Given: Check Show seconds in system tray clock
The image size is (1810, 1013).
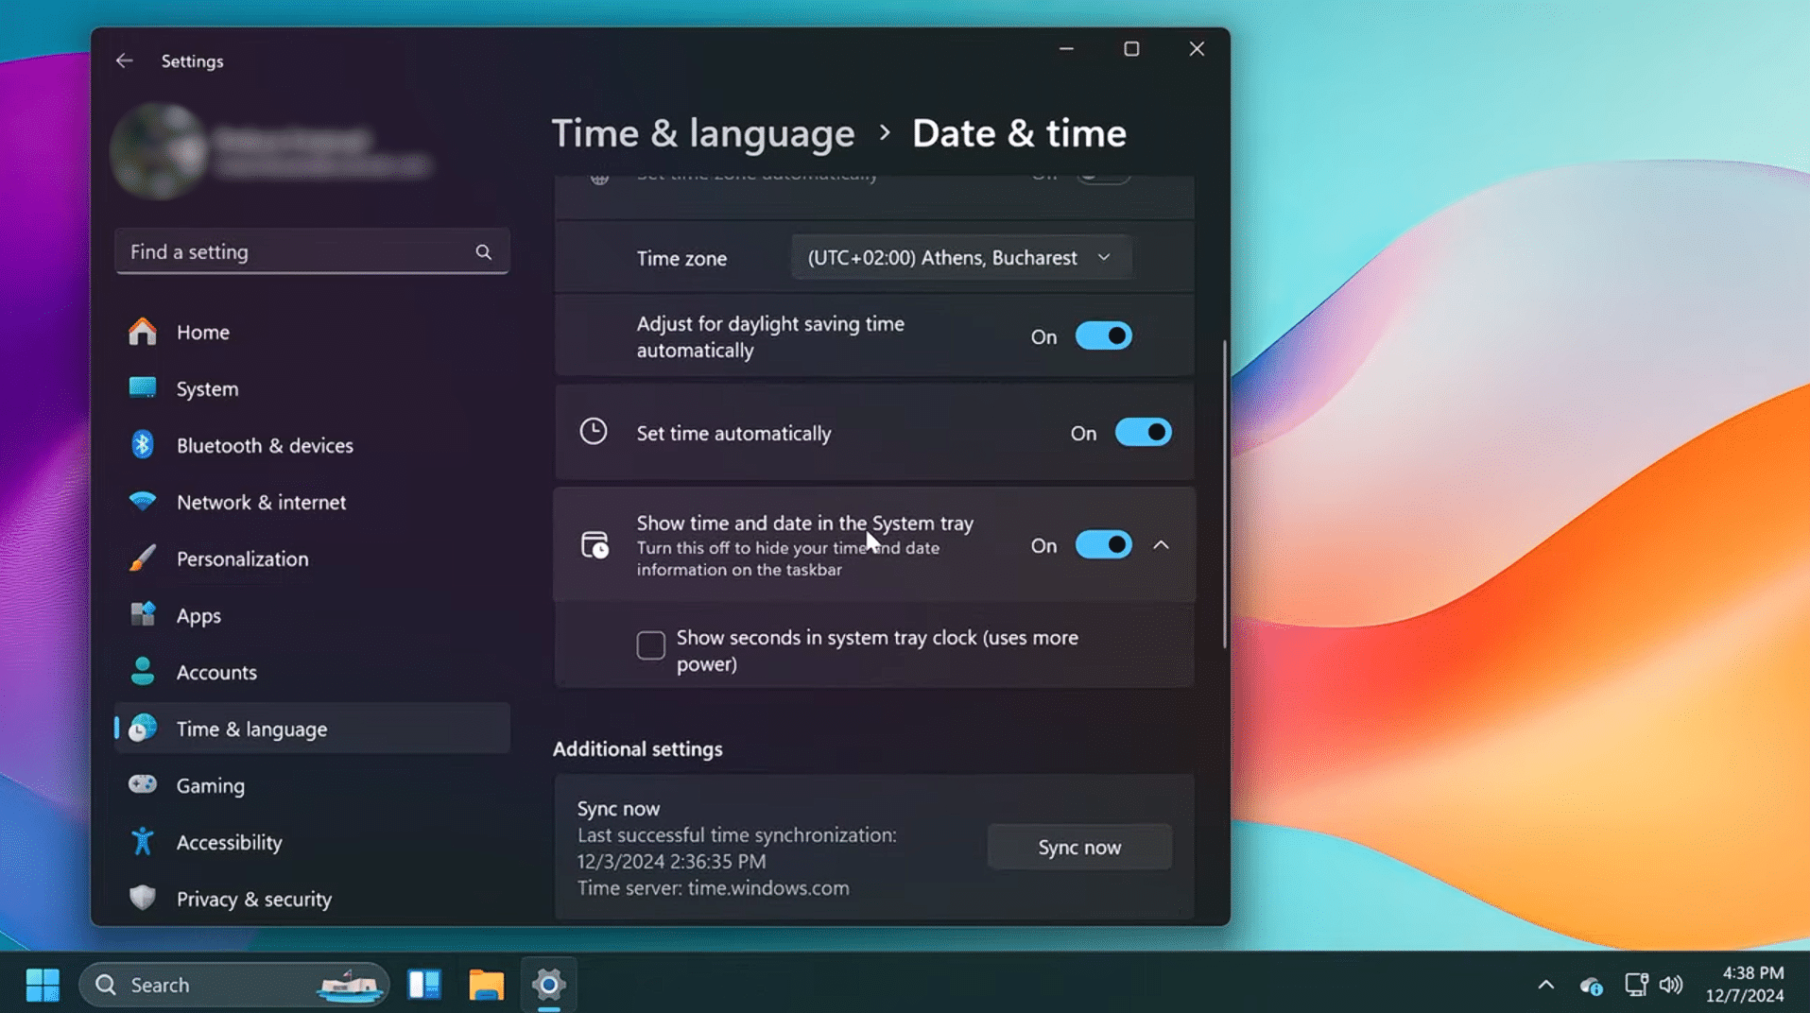Looking at the screenshot, I should tap(650, 645).
